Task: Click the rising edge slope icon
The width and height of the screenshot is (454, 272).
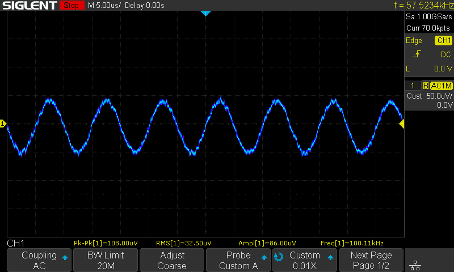Action: pos(417,54)
